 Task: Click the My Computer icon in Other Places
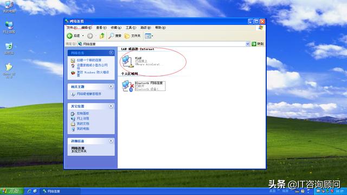[x=73, y=129]
